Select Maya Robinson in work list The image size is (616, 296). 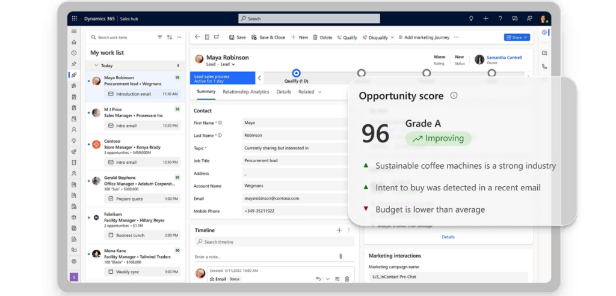135,86
